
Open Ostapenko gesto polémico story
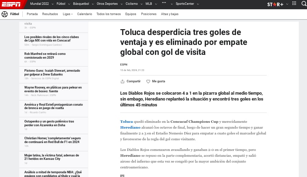tap(49, 123)
